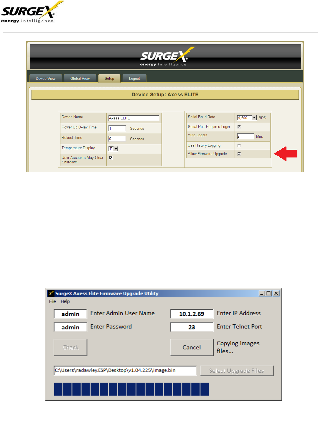Click the firmware copy progress bar

[x=131, y=389]
